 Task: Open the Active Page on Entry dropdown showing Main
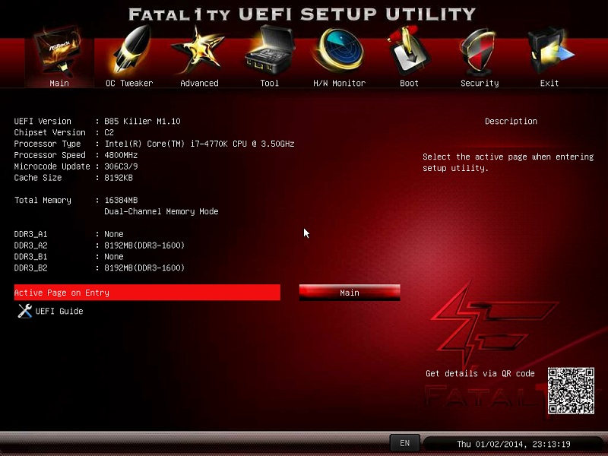point(350,293)
